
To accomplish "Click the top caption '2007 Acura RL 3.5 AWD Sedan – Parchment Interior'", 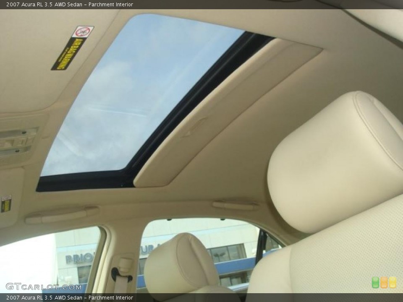I will (x=70, y=4).
